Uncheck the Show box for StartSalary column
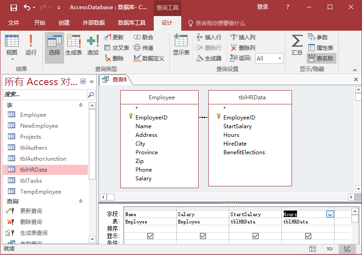 [x=255, y=236]
